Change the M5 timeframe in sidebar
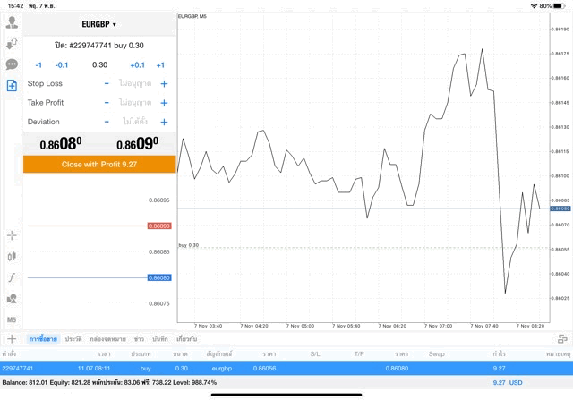 point(12,319)
